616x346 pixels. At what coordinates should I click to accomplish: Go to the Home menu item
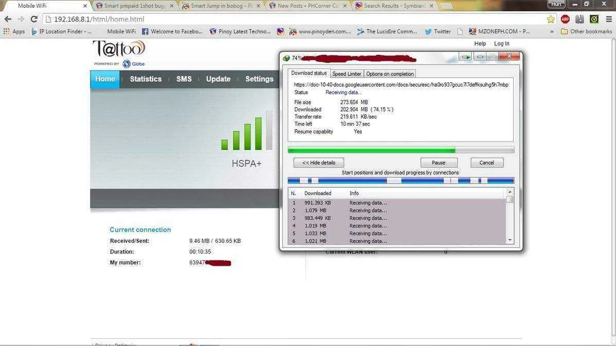(105, 79)
